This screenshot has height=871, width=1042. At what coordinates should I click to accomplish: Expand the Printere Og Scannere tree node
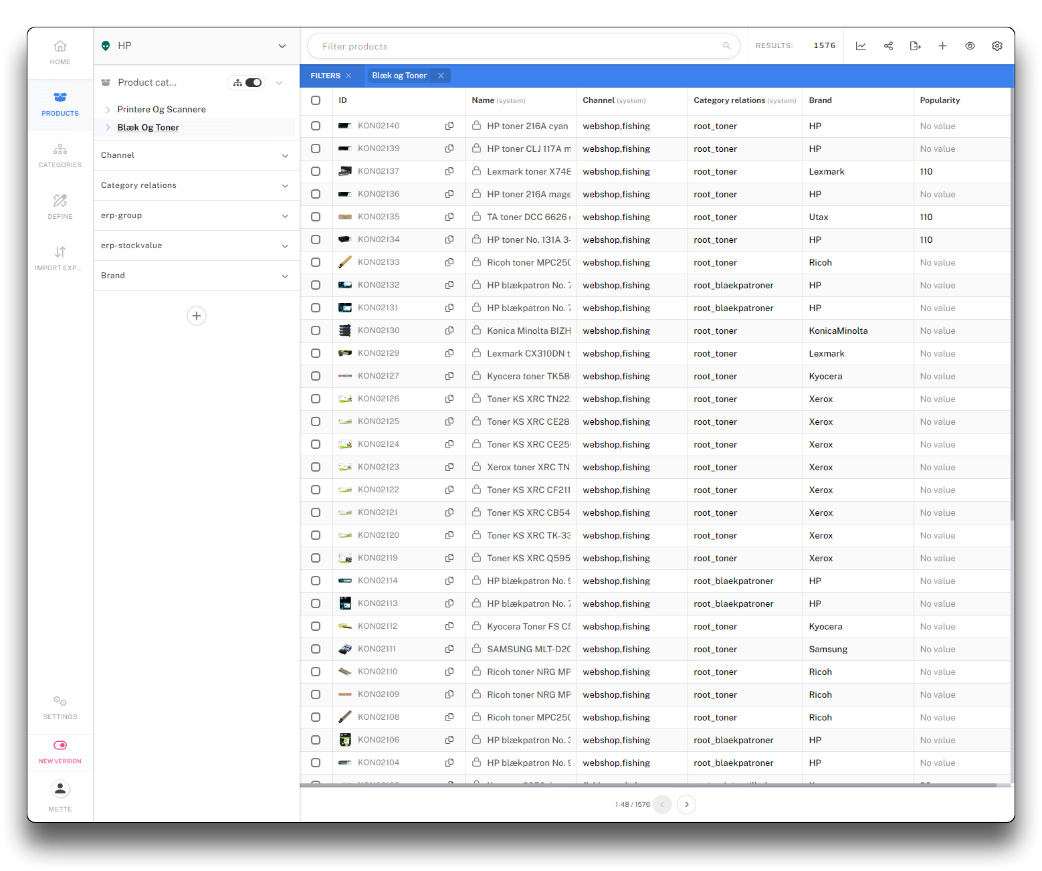108,110
